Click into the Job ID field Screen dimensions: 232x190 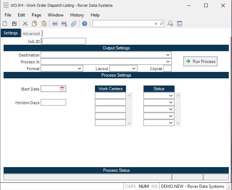point(64,41)
